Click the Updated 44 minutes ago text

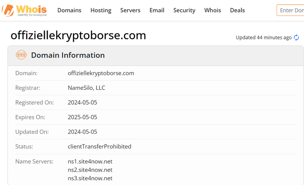(x=264, y=38)
